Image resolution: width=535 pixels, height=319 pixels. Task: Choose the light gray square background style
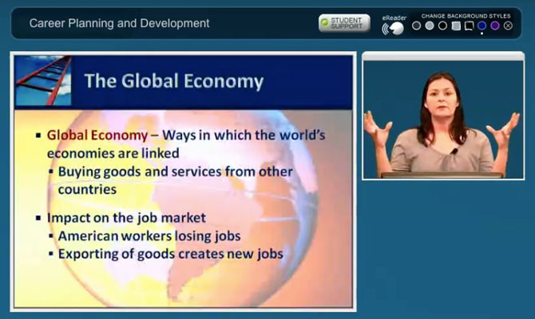[456, 26]
